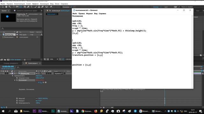This screenshot has height=114, width=204.
Task: Click the stopwatch next to Непрозрачность
Action: click(x=17, y=103)
